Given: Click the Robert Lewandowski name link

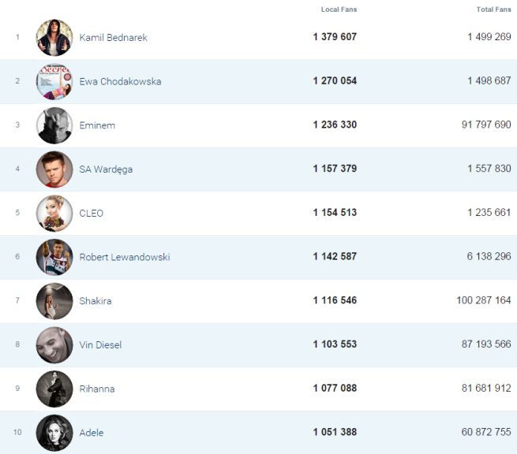Looking at the screenshot, I should (124, 257).
